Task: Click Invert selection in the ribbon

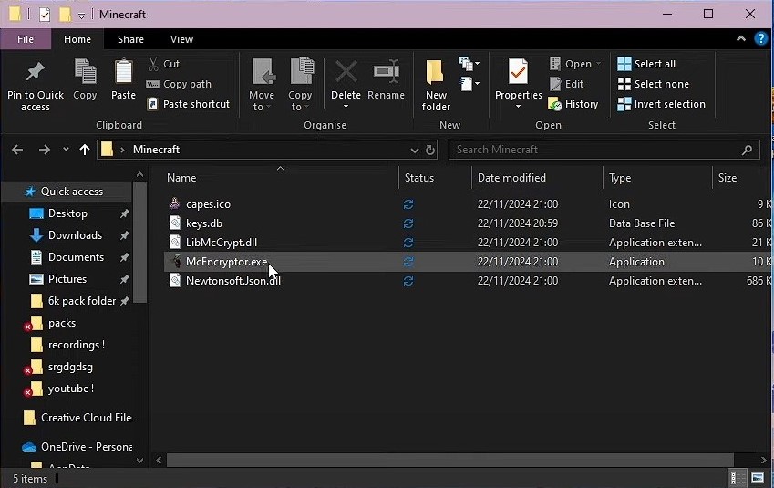Action: [x=662, y=104]
